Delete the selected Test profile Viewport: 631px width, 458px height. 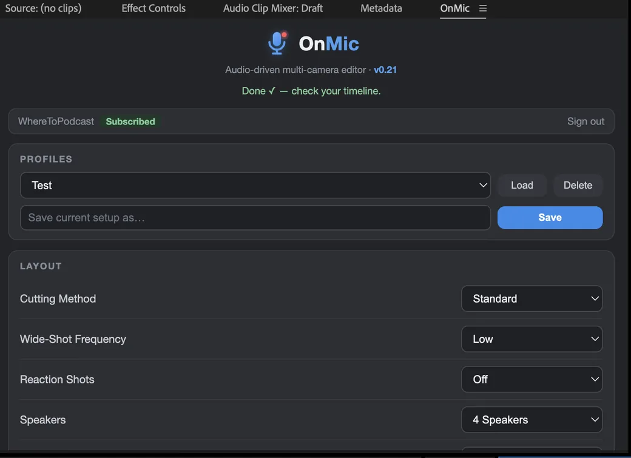click(x=578, y=185)
